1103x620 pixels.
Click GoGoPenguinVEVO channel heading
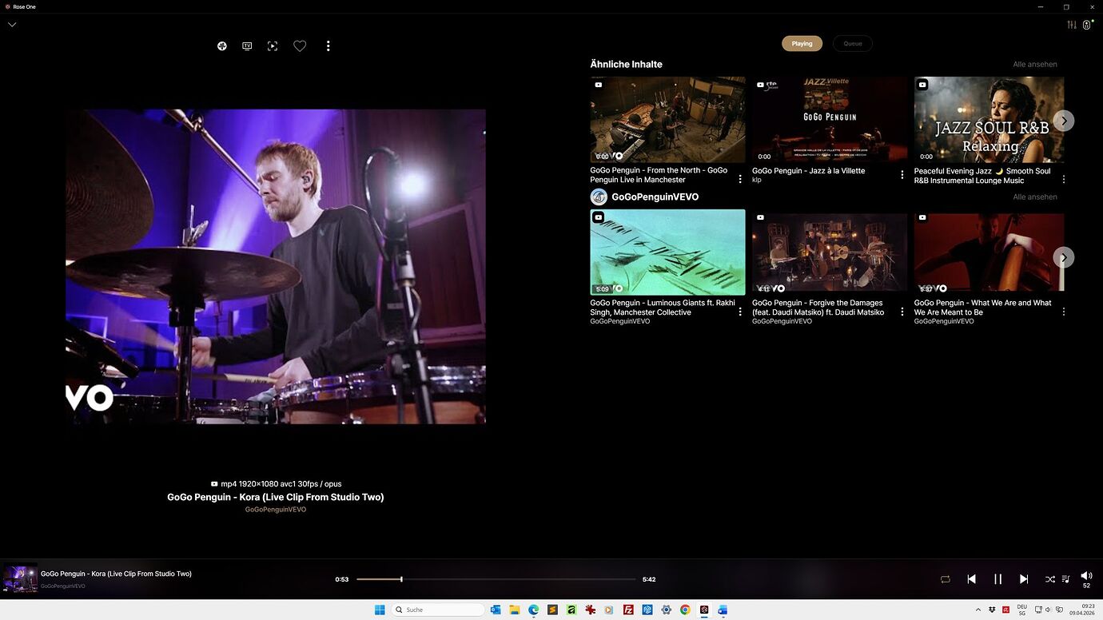[x=655, y=197]
